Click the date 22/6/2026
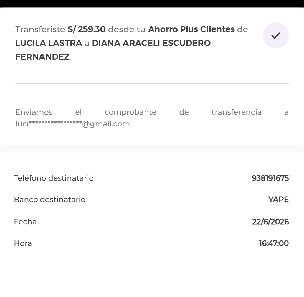The width and height of the screenshot is (304, 297). (x=270, y=222)
